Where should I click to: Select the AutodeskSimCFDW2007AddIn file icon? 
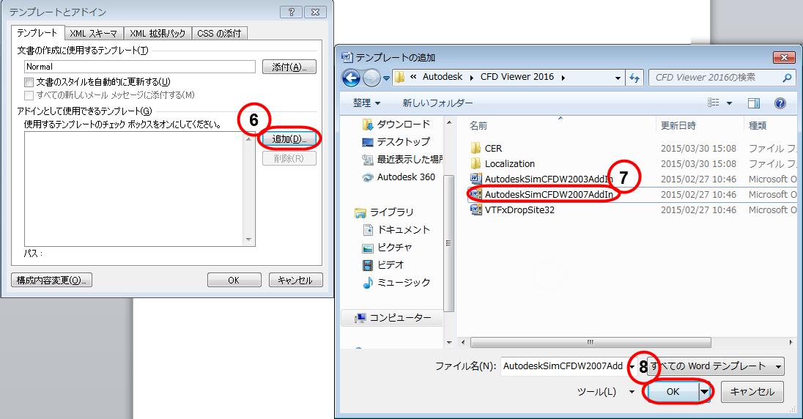475,194
